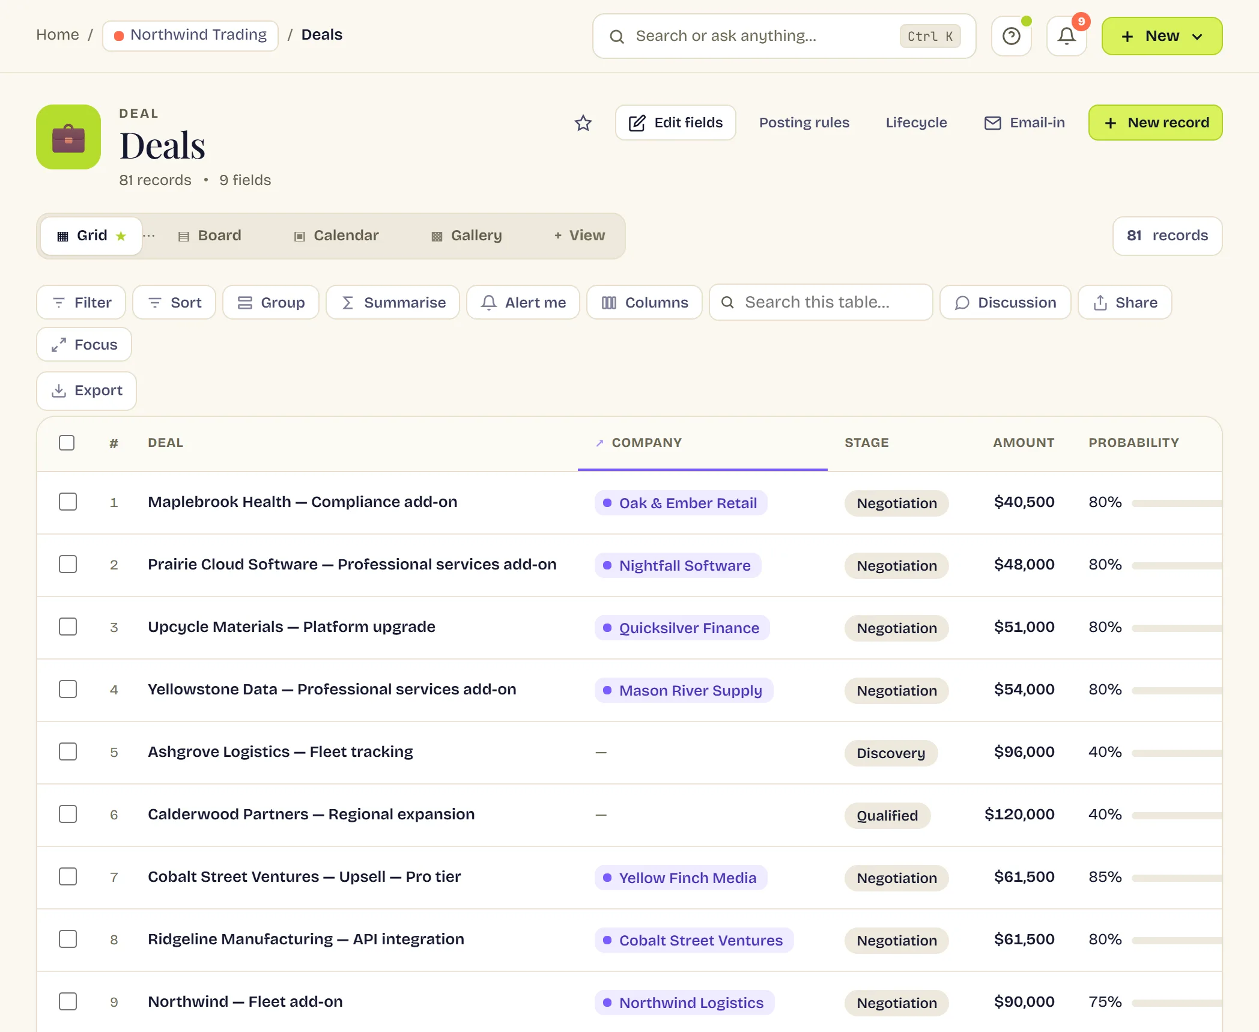
Task: Click Maplebrook Health probability bar
Action: point(1176,503)
